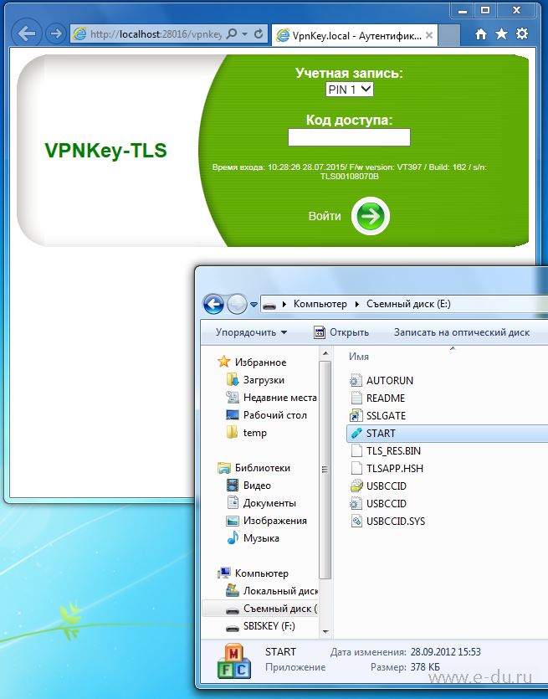This screenshot has height=699, width=548.
Task: Click the green Войти arrow button
Action: (371, 216)
